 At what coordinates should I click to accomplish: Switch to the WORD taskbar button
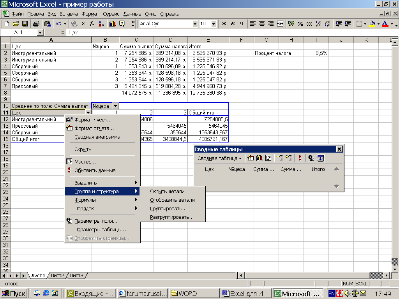pyautogui.click(x=194, y=294)
